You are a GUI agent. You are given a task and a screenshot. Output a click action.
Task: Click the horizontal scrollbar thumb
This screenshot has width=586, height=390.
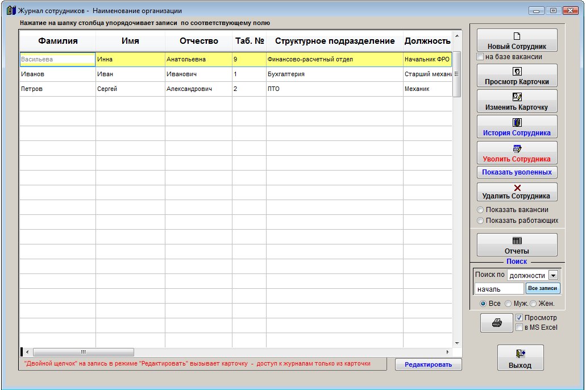(x=84, y=352)
